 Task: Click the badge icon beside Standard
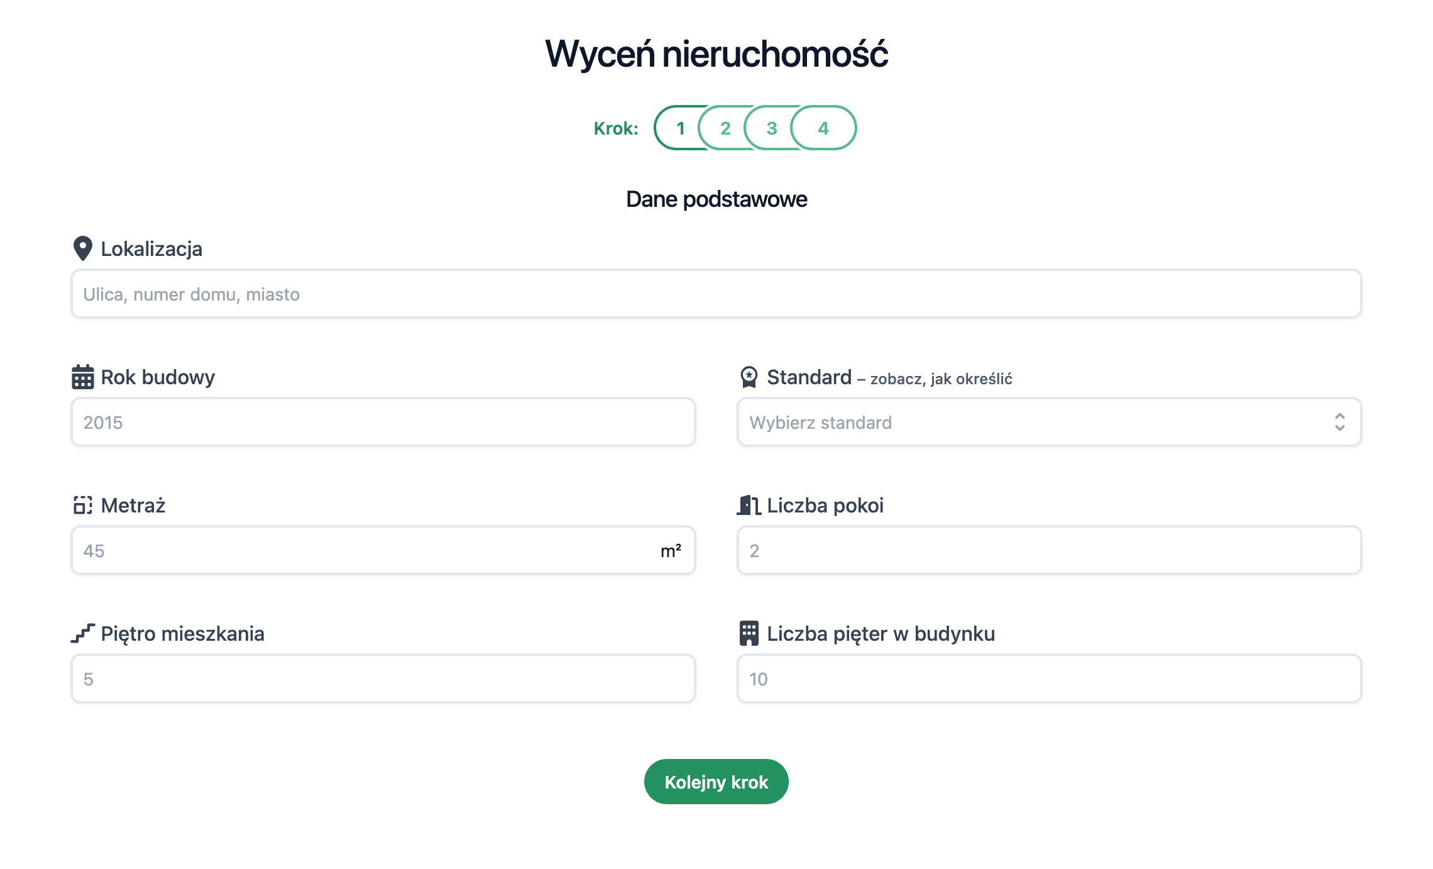pyautogui.click(x=748, y=376)
